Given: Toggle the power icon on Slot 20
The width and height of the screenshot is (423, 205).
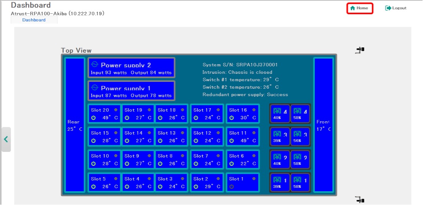Looking at the screenshot, I should click(93, 118).
